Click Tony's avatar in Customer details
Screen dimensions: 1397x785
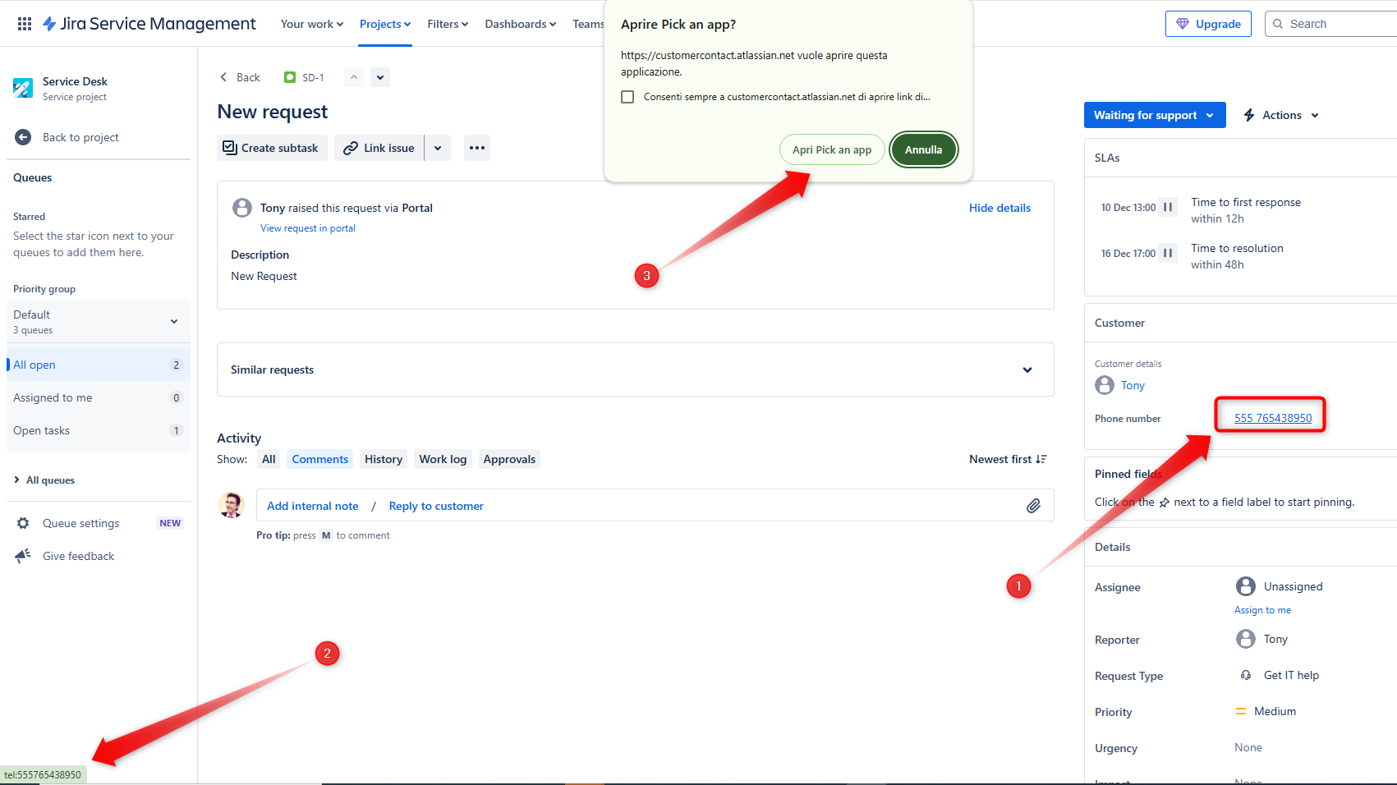(1105, 385)
